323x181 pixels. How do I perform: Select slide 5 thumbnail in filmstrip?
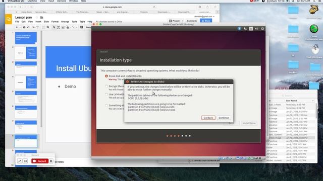pos(26,97)
